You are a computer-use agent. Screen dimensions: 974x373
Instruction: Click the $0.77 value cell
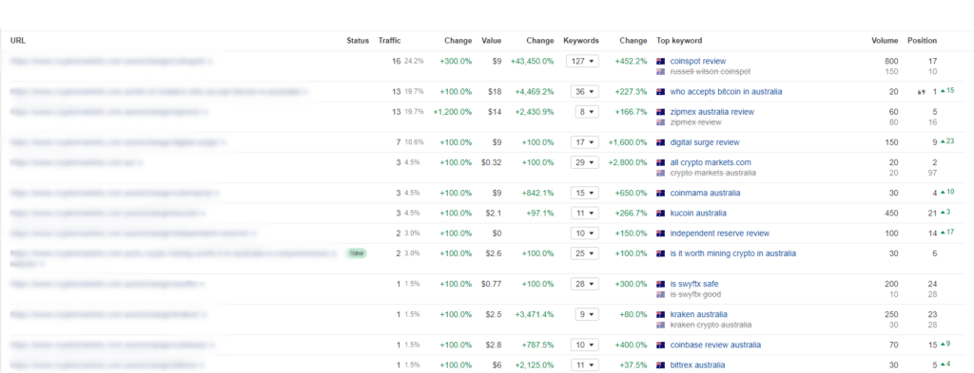coord(492,285)
